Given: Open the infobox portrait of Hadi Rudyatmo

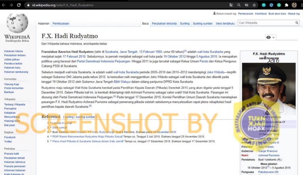Looking at the screenshot, I should click(269, 88).
